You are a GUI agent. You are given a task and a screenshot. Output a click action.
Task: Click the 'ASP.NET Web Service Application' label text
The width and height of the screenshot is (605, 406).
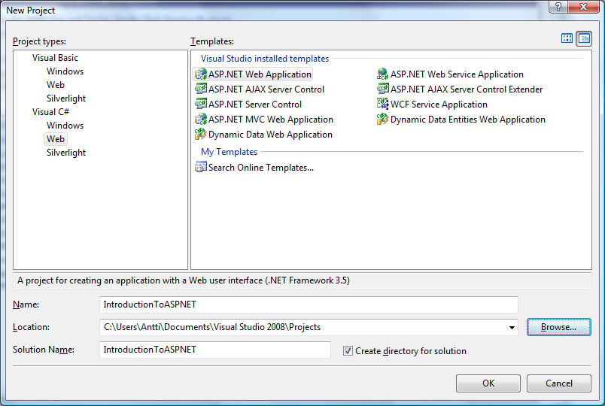click(x=457, y=74)
